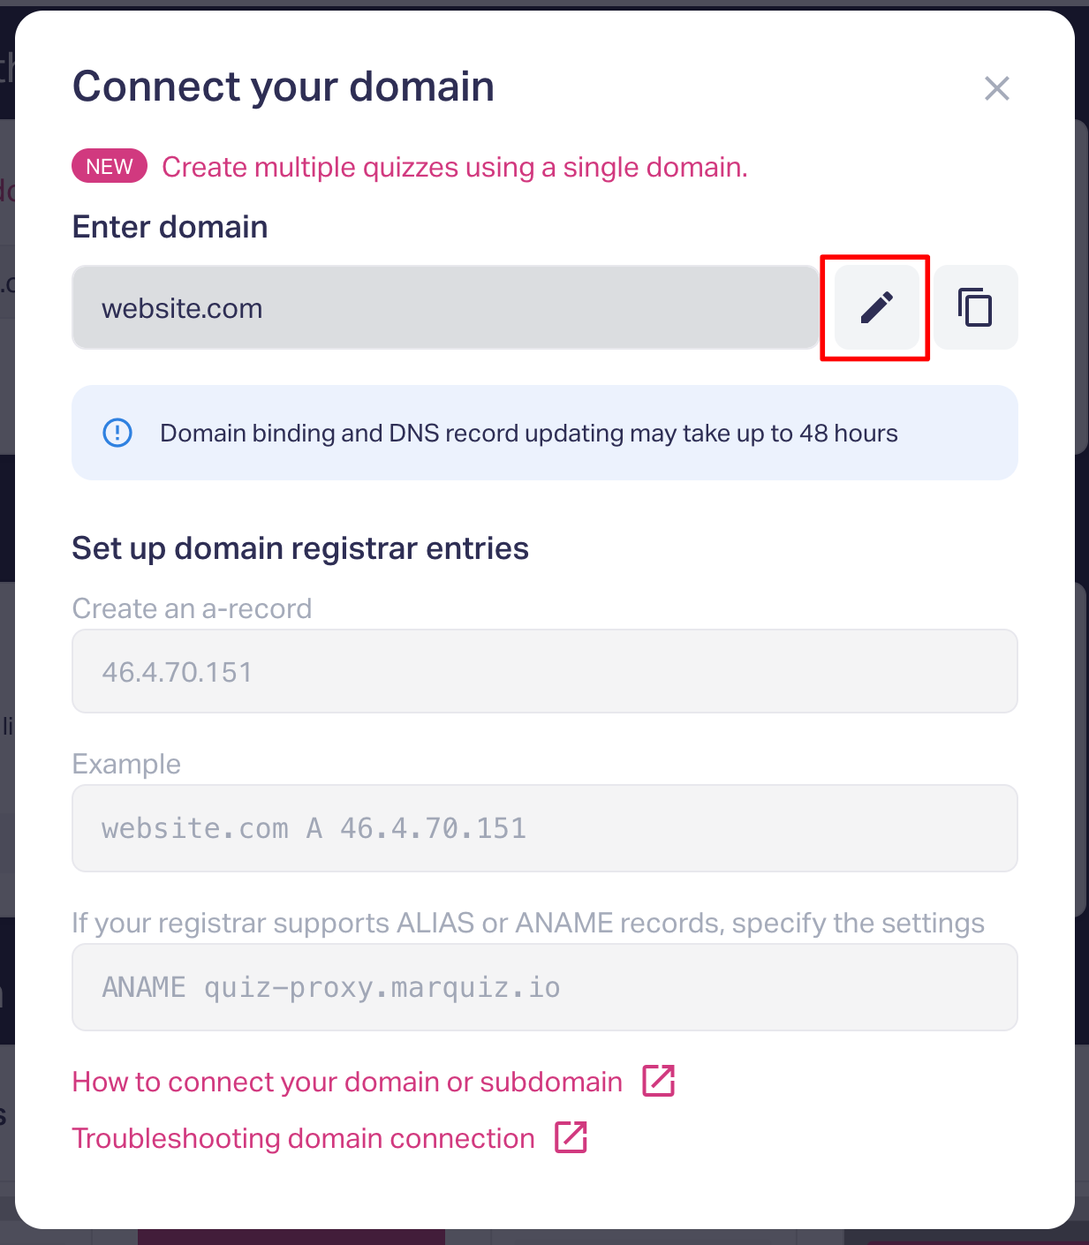The height and width of the screenshot is (1245, 1089).
Task: Click the Create an a-record label
Action: coord(192,608)
